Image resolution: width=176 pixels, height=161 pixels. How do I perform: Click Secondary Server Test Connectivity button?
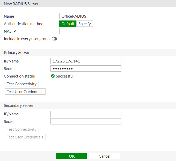pyautogui.click(x=22, y=129)
